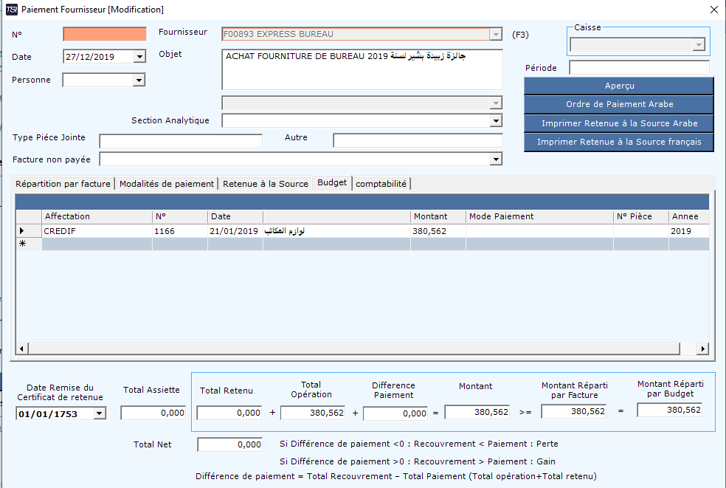Click the Montant Réparti par Facture field
Screen dimensions: 726x488
coord(574,411)
